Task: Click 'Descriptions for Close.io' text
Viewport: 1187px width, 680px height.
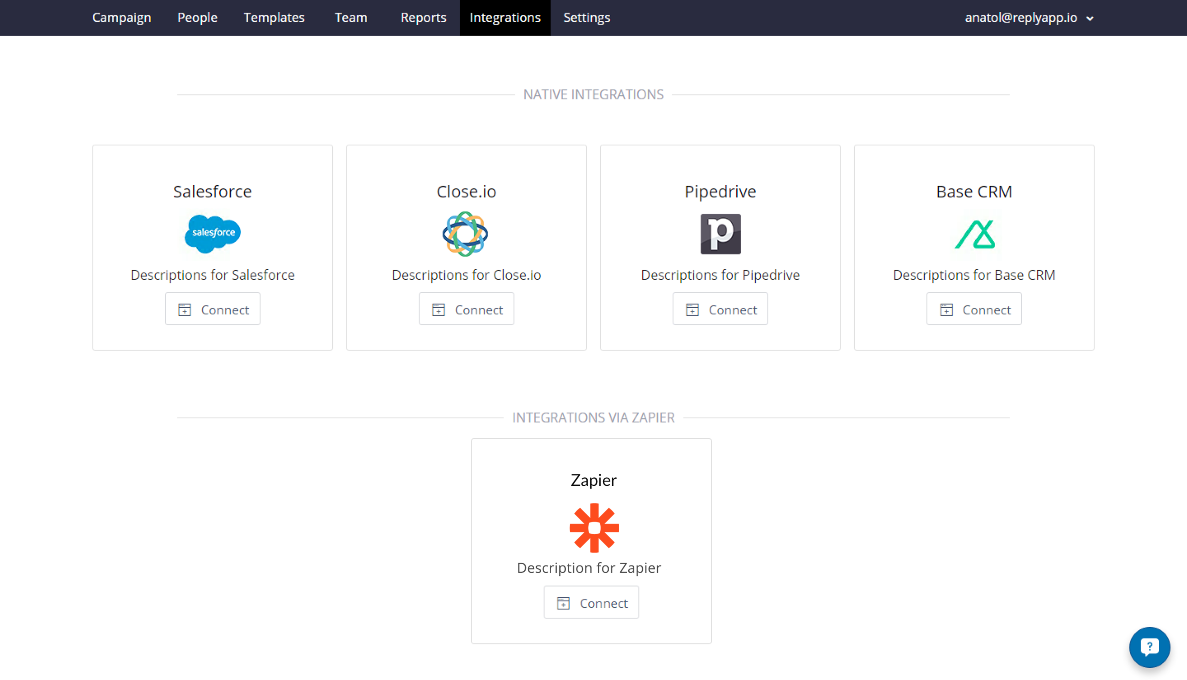Action: coord(466,275)
